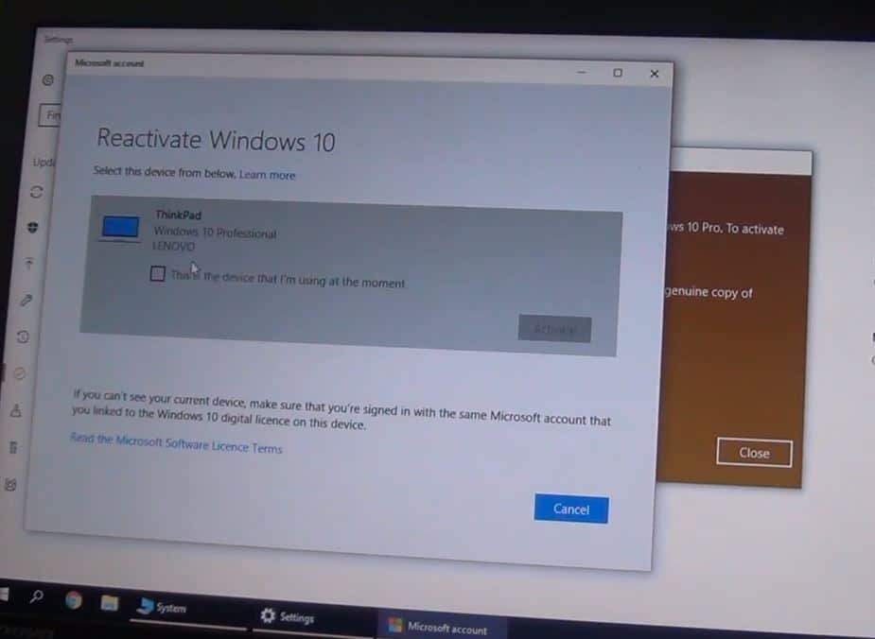Click Close in the brown activation dialog
The image size is (875, 639).
tap(754, 453)
